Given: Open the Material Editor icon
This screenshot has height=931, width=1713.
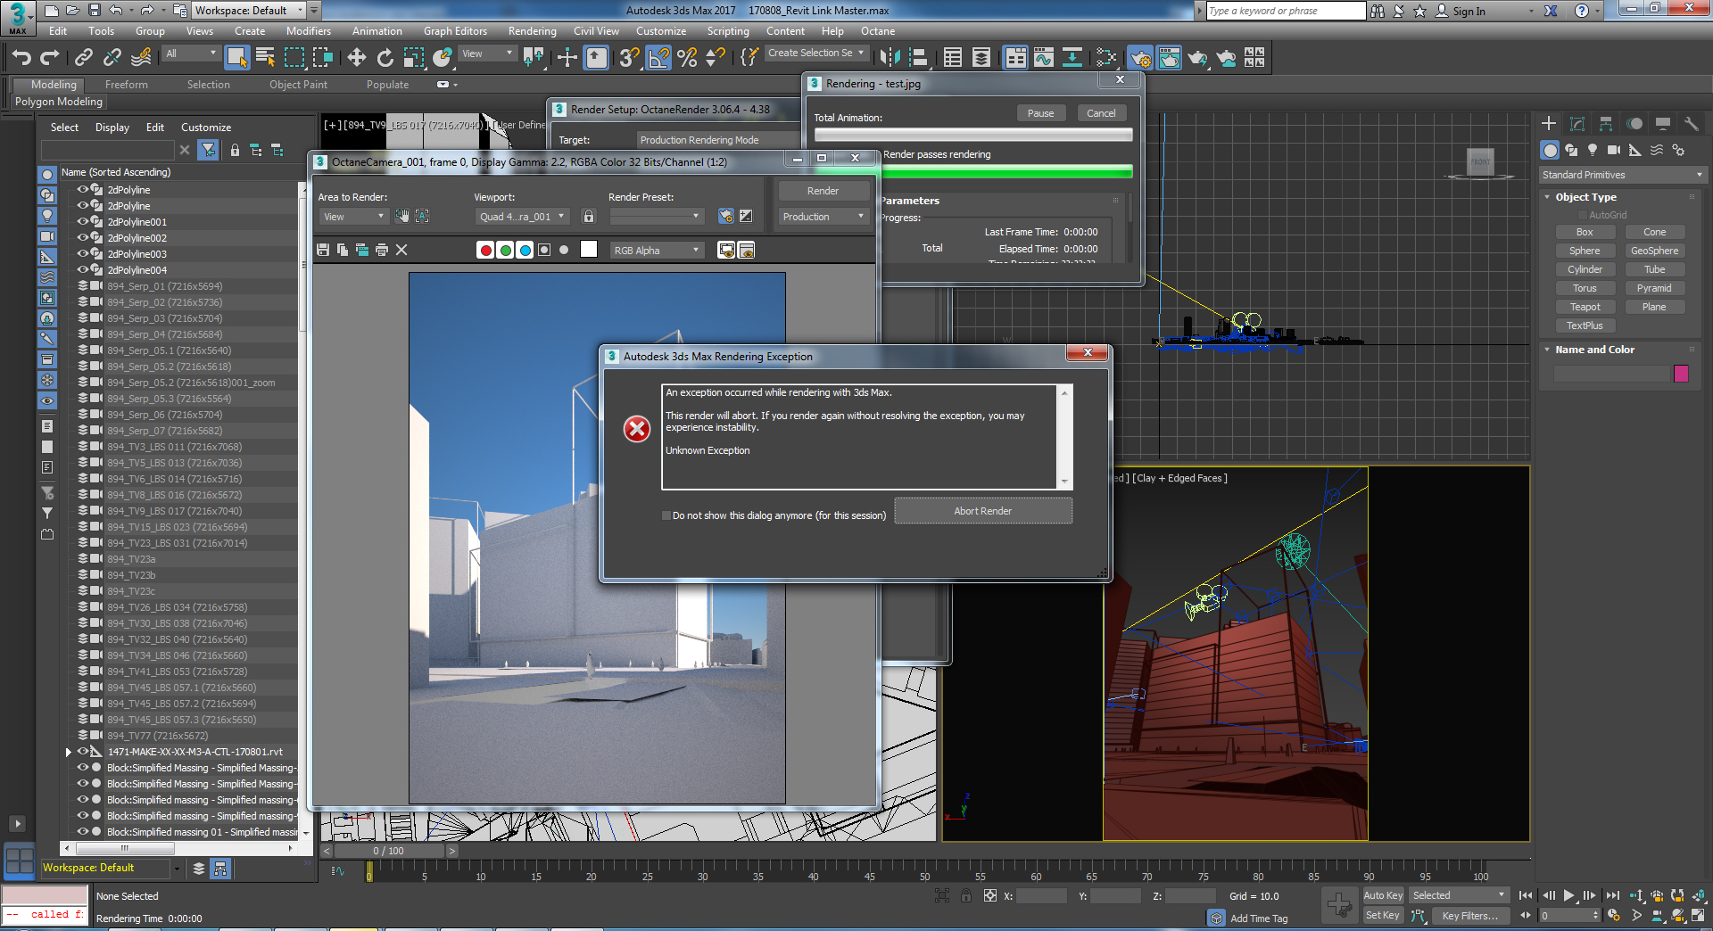Looking at the screenshot, I should (x=1106, y=58).
